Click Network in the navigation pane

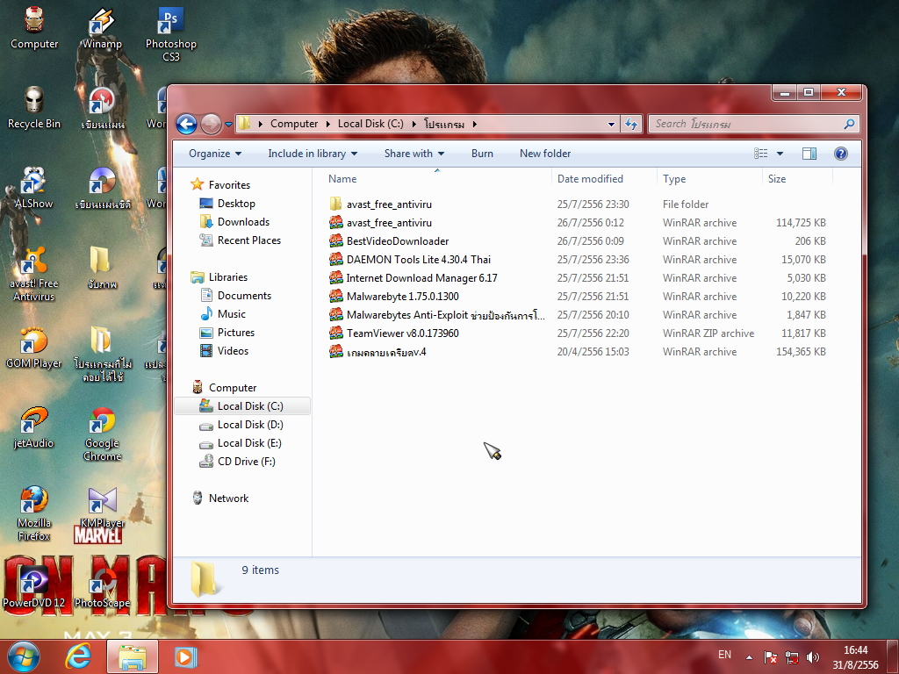click(x=228, y=498)
